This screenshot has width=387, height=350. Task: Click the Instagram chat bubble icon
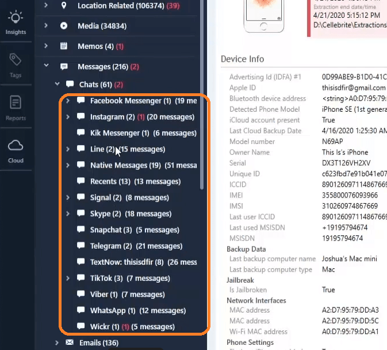pos(81,116)
